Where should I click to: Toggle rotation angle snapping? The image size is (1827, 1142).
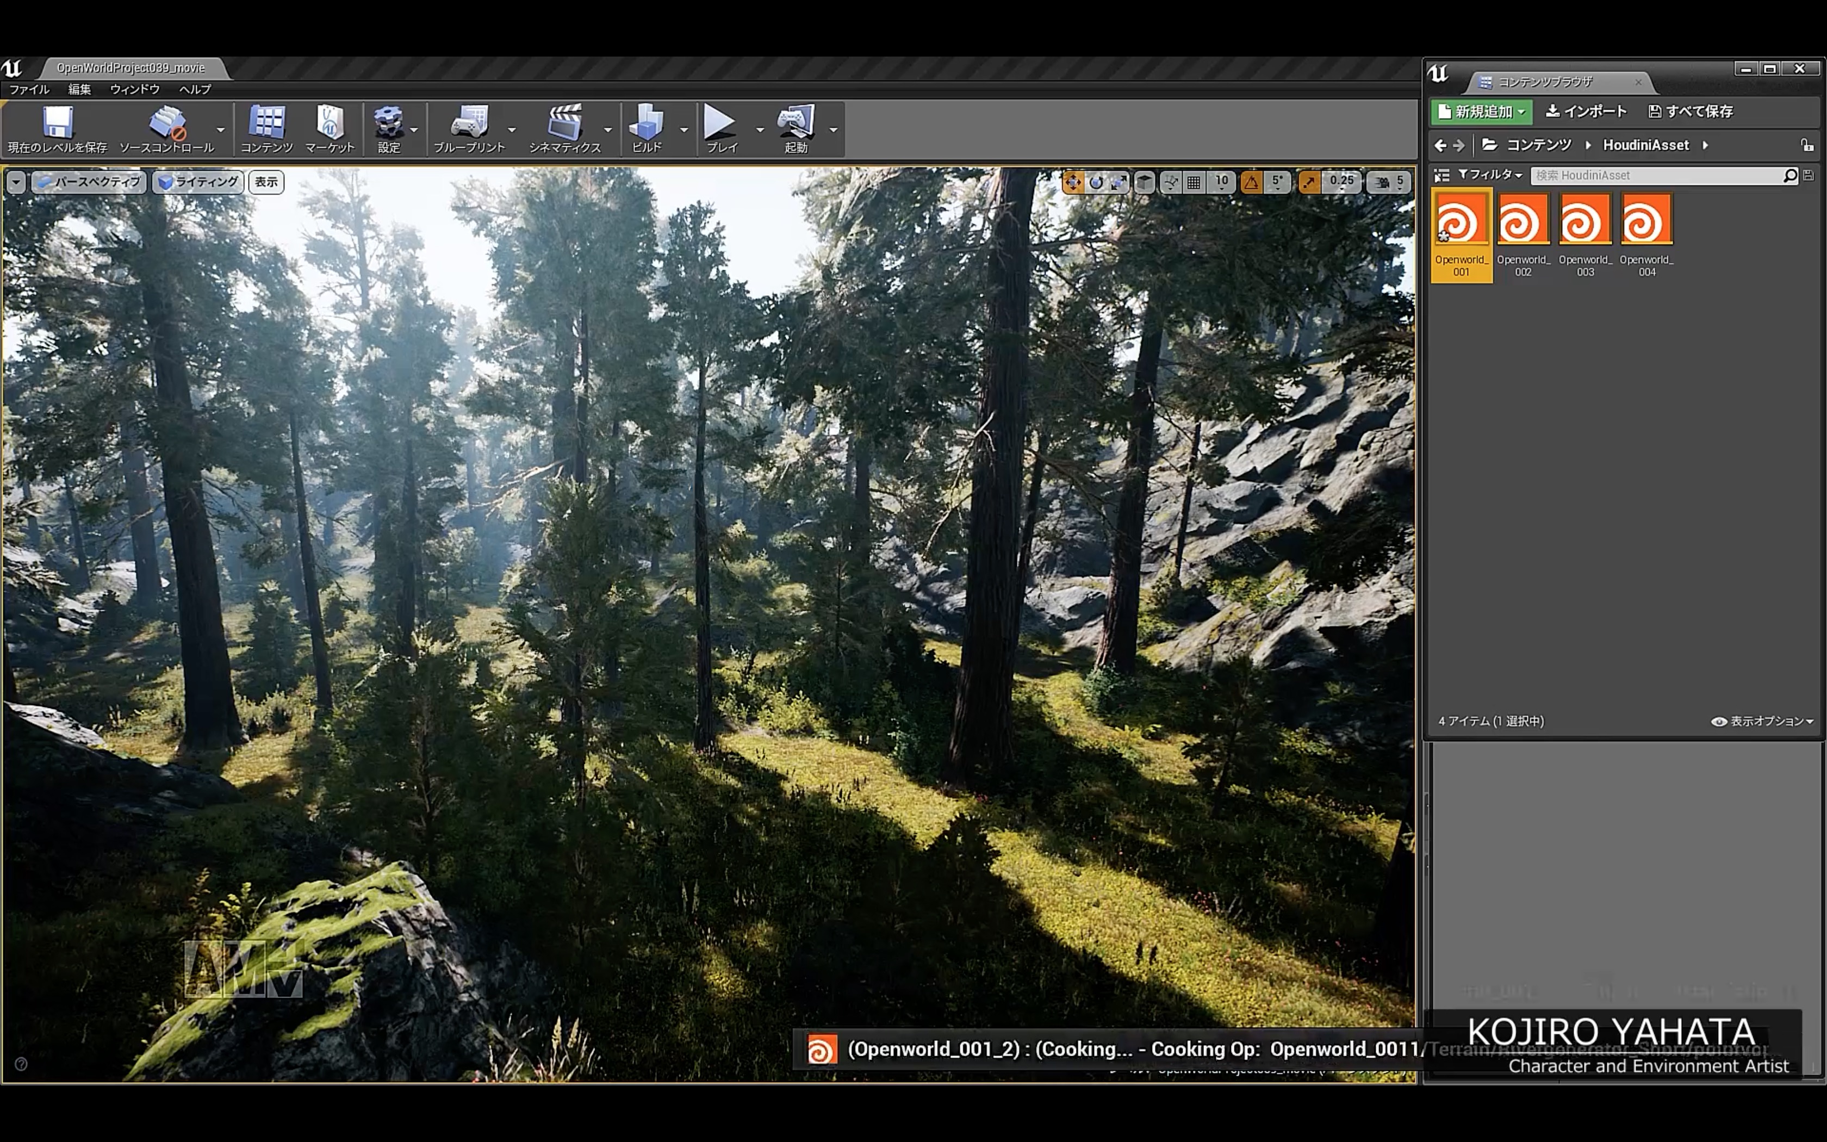[x=1252, y=182]
